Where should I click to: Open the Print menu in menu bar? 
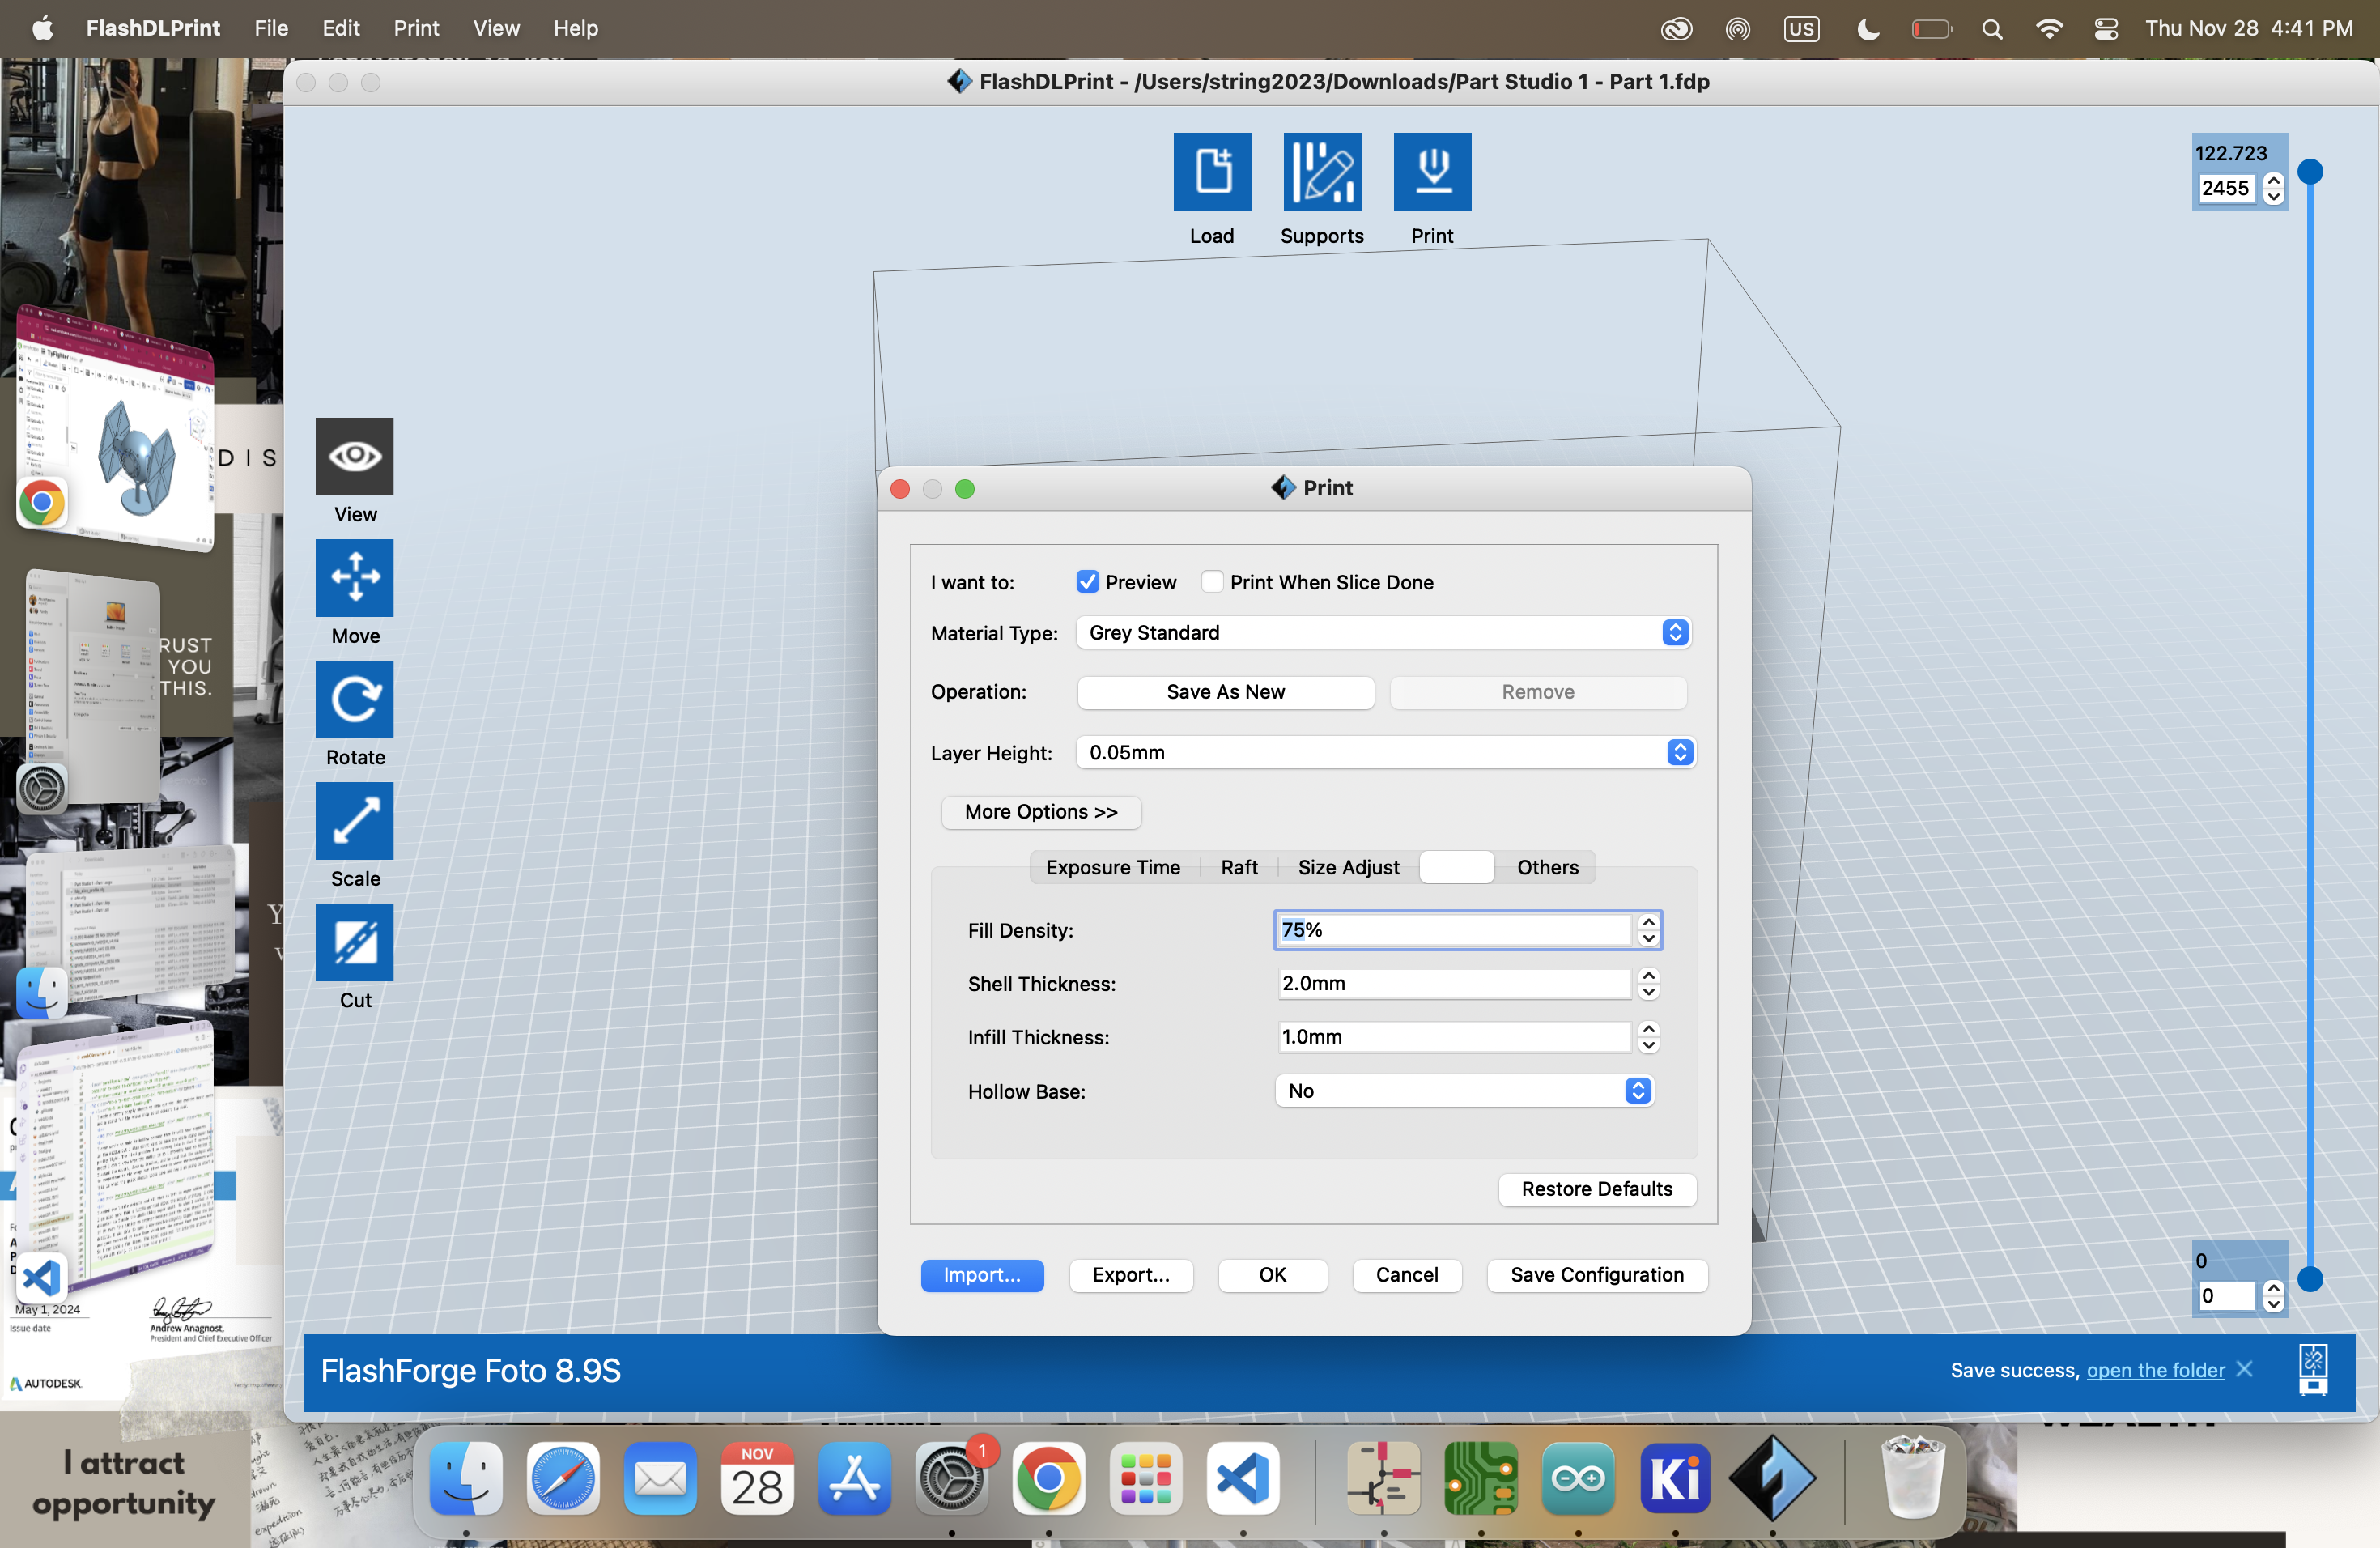[416, 28]
